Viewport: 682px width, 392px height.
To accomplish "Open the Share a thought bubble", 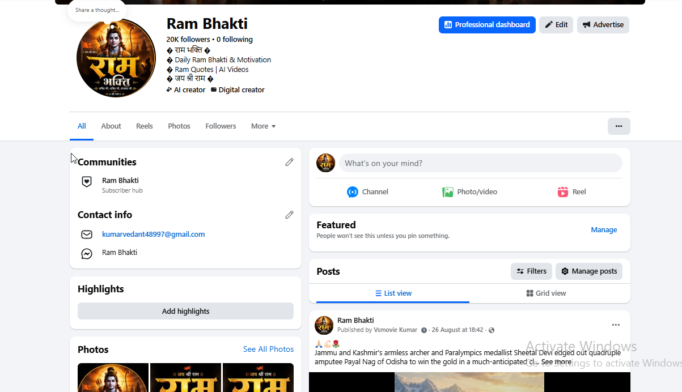I will tap(97, 10).
